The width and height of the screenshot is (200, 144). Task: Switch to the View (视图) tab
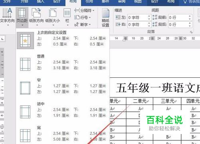[138, 2]
